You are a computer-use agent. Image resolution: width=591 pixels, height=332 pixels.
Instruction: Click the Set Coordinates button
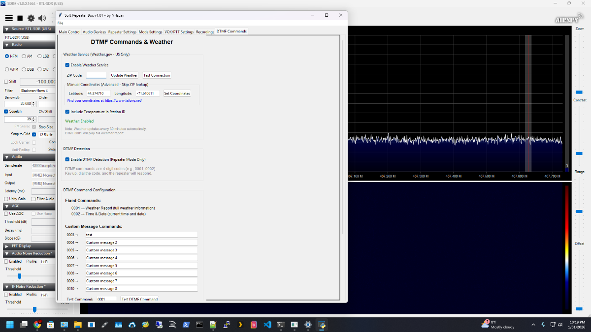[177, 93]
